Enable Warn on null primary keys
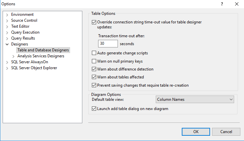The image size is (244, 141). [x=94, y=61]
